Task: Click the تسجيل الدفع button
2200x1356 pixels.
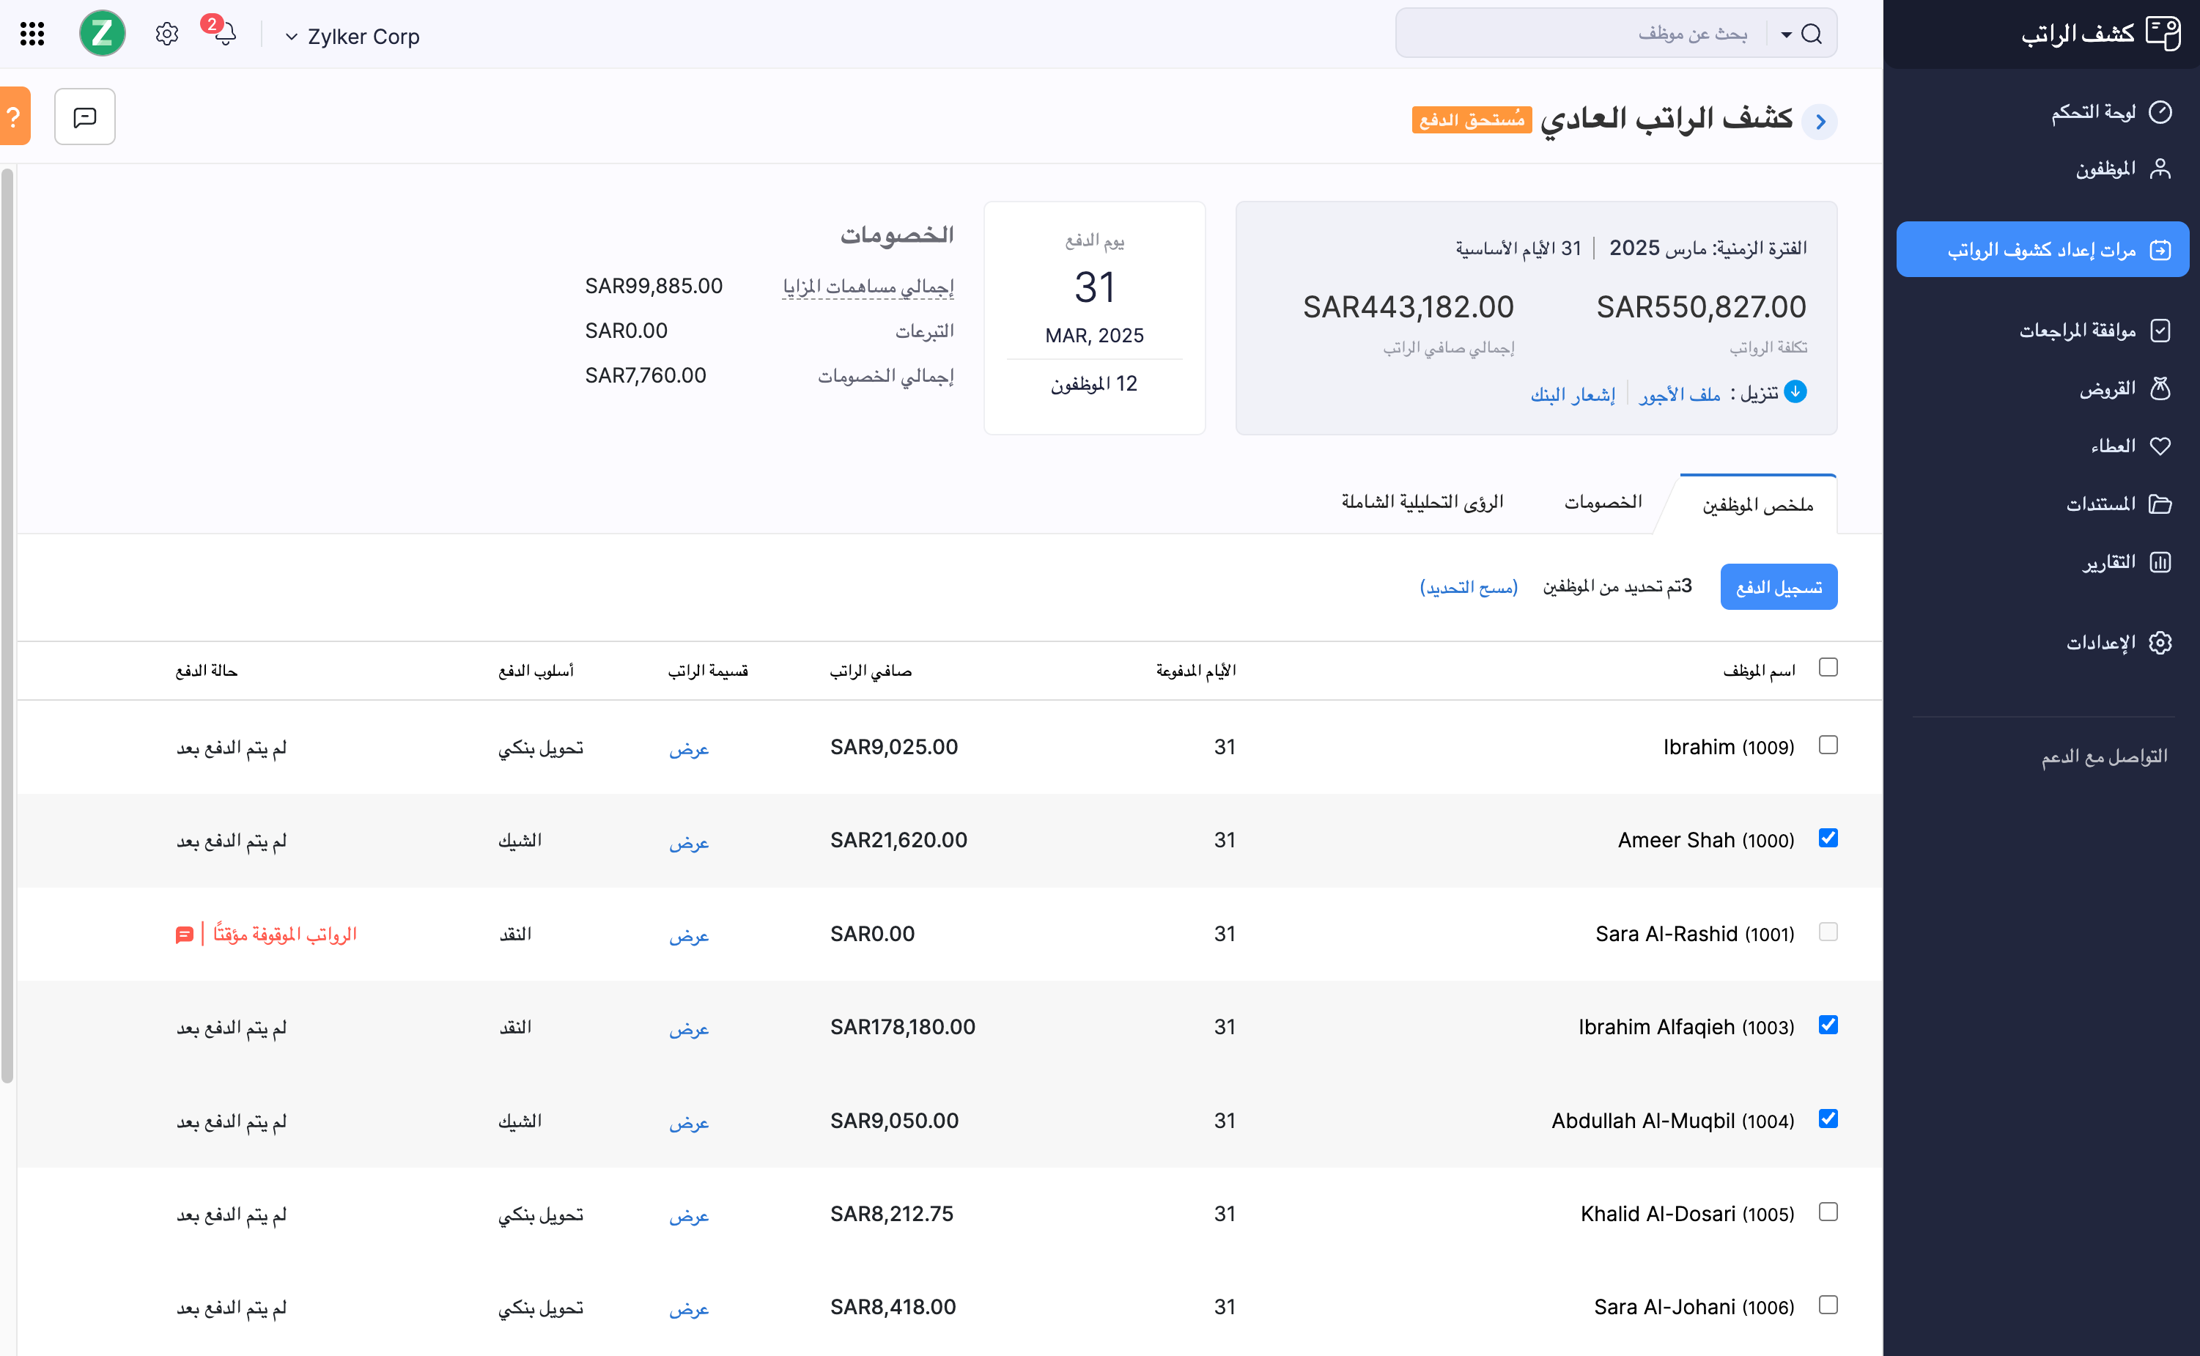Action: [x=1779, y=586]
